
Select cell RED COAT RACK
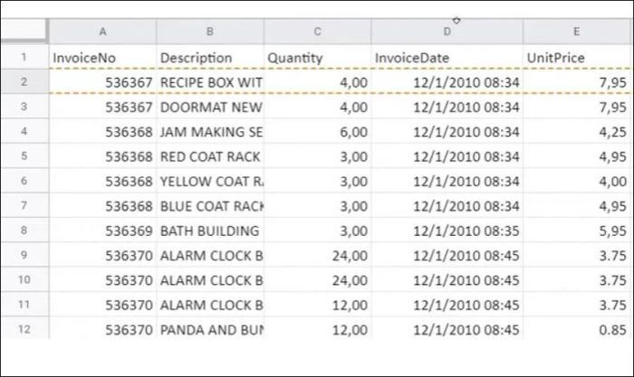[210, 156]
